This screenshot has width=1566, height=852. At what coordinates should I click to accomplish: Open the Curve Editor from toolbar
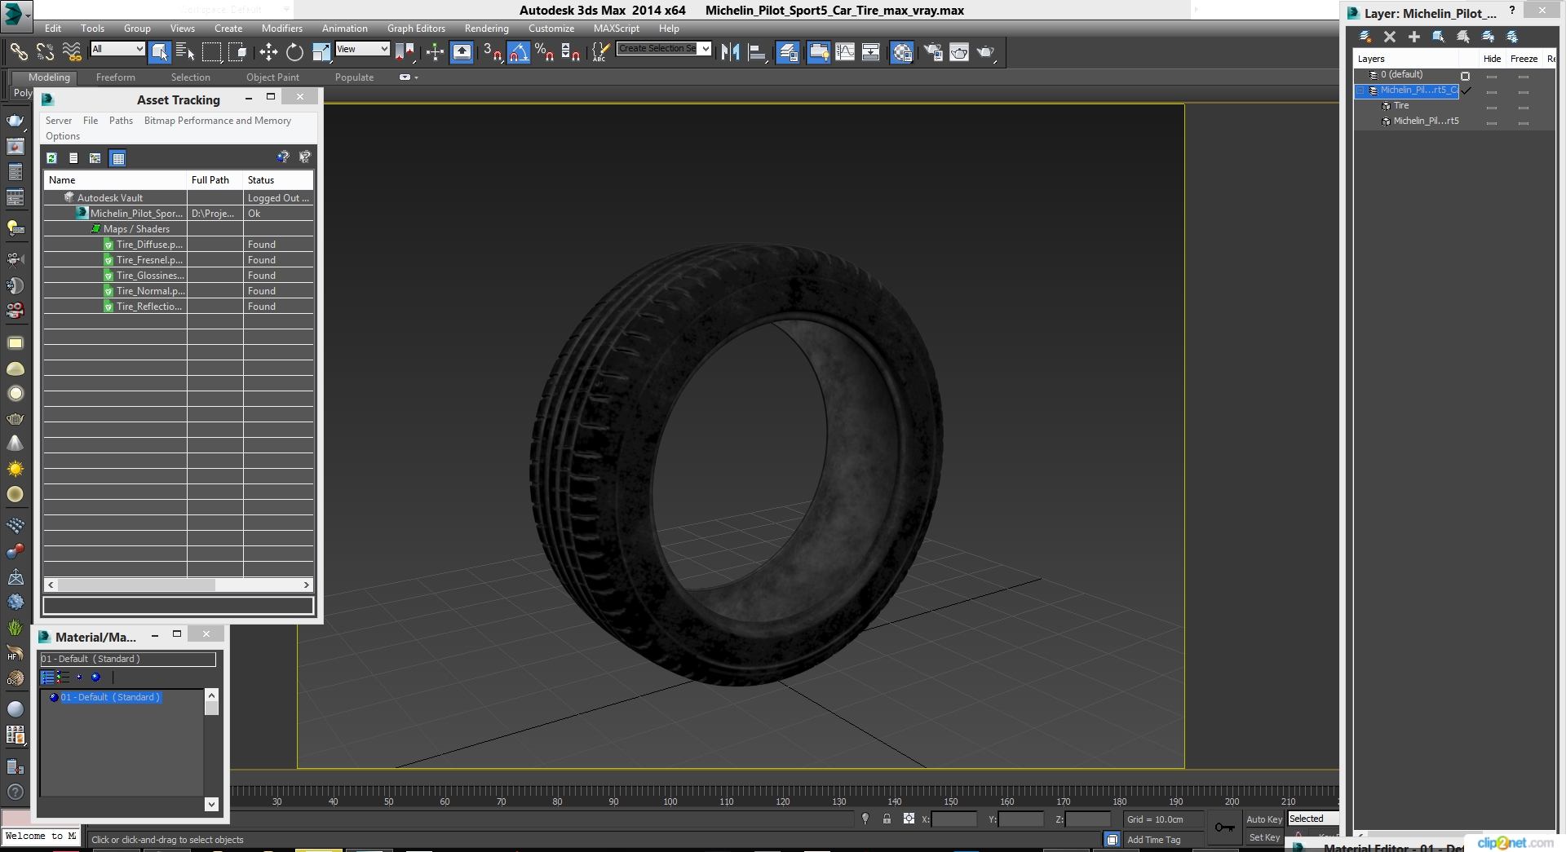(845, 52)
